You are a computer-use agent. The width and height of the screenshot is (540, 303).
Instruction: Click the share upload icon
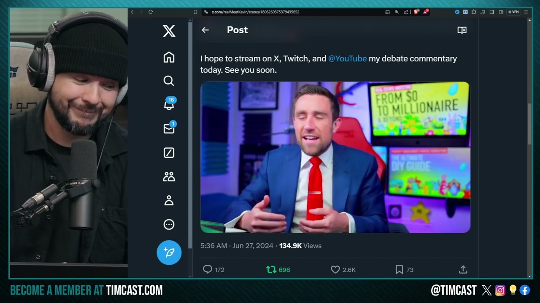[x=463, y=269]
